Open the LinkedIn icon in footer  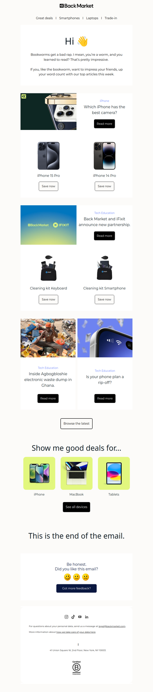coord(87,617)
